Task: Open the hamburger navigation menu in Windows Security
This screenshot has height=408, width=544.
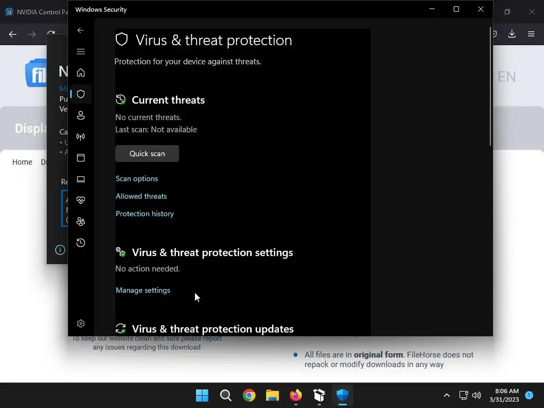Action: click(x=81, y=52)
